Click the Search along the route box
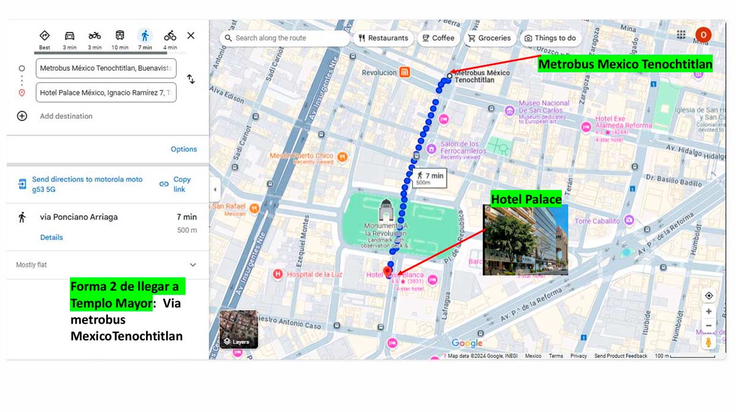 [x=285, y=38]
